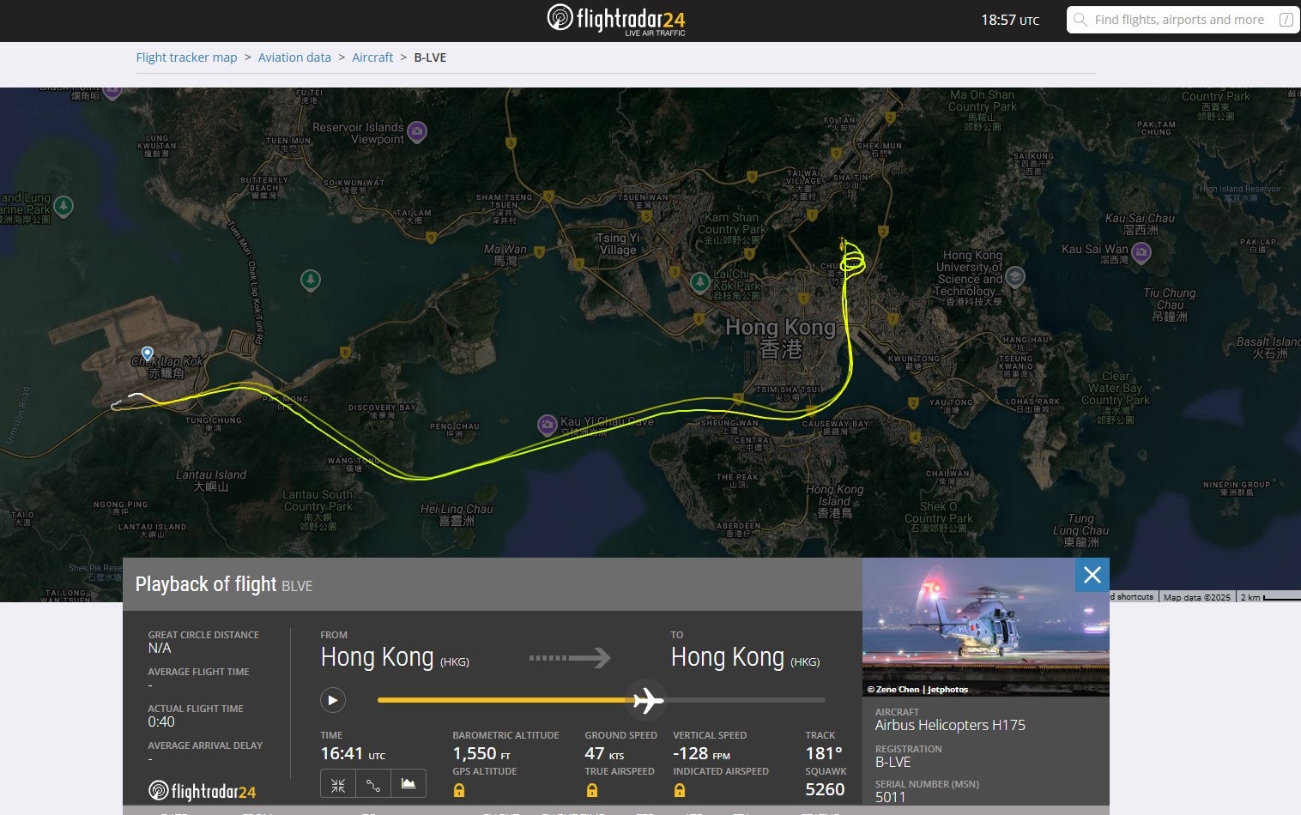Click the airplane marker on playback timeline
Viewport: 1301px width, 815px height.
click(x=648, y=701)
